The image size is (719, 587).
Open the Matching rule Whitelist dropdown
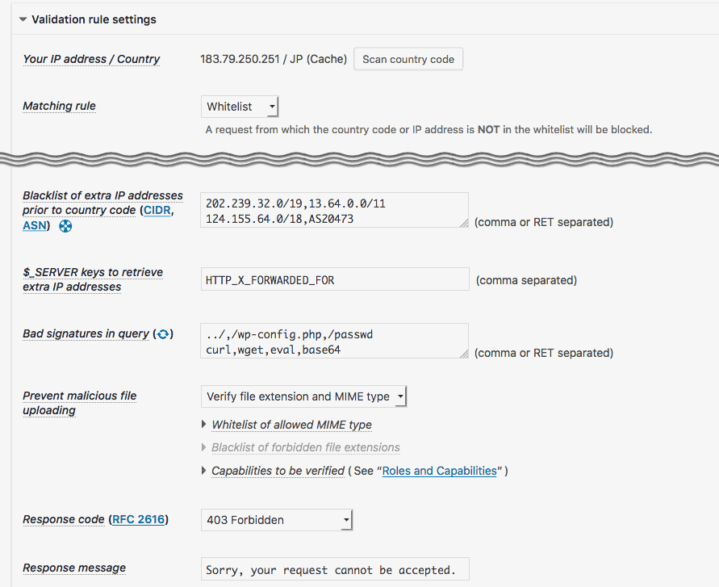coord(240,107)
